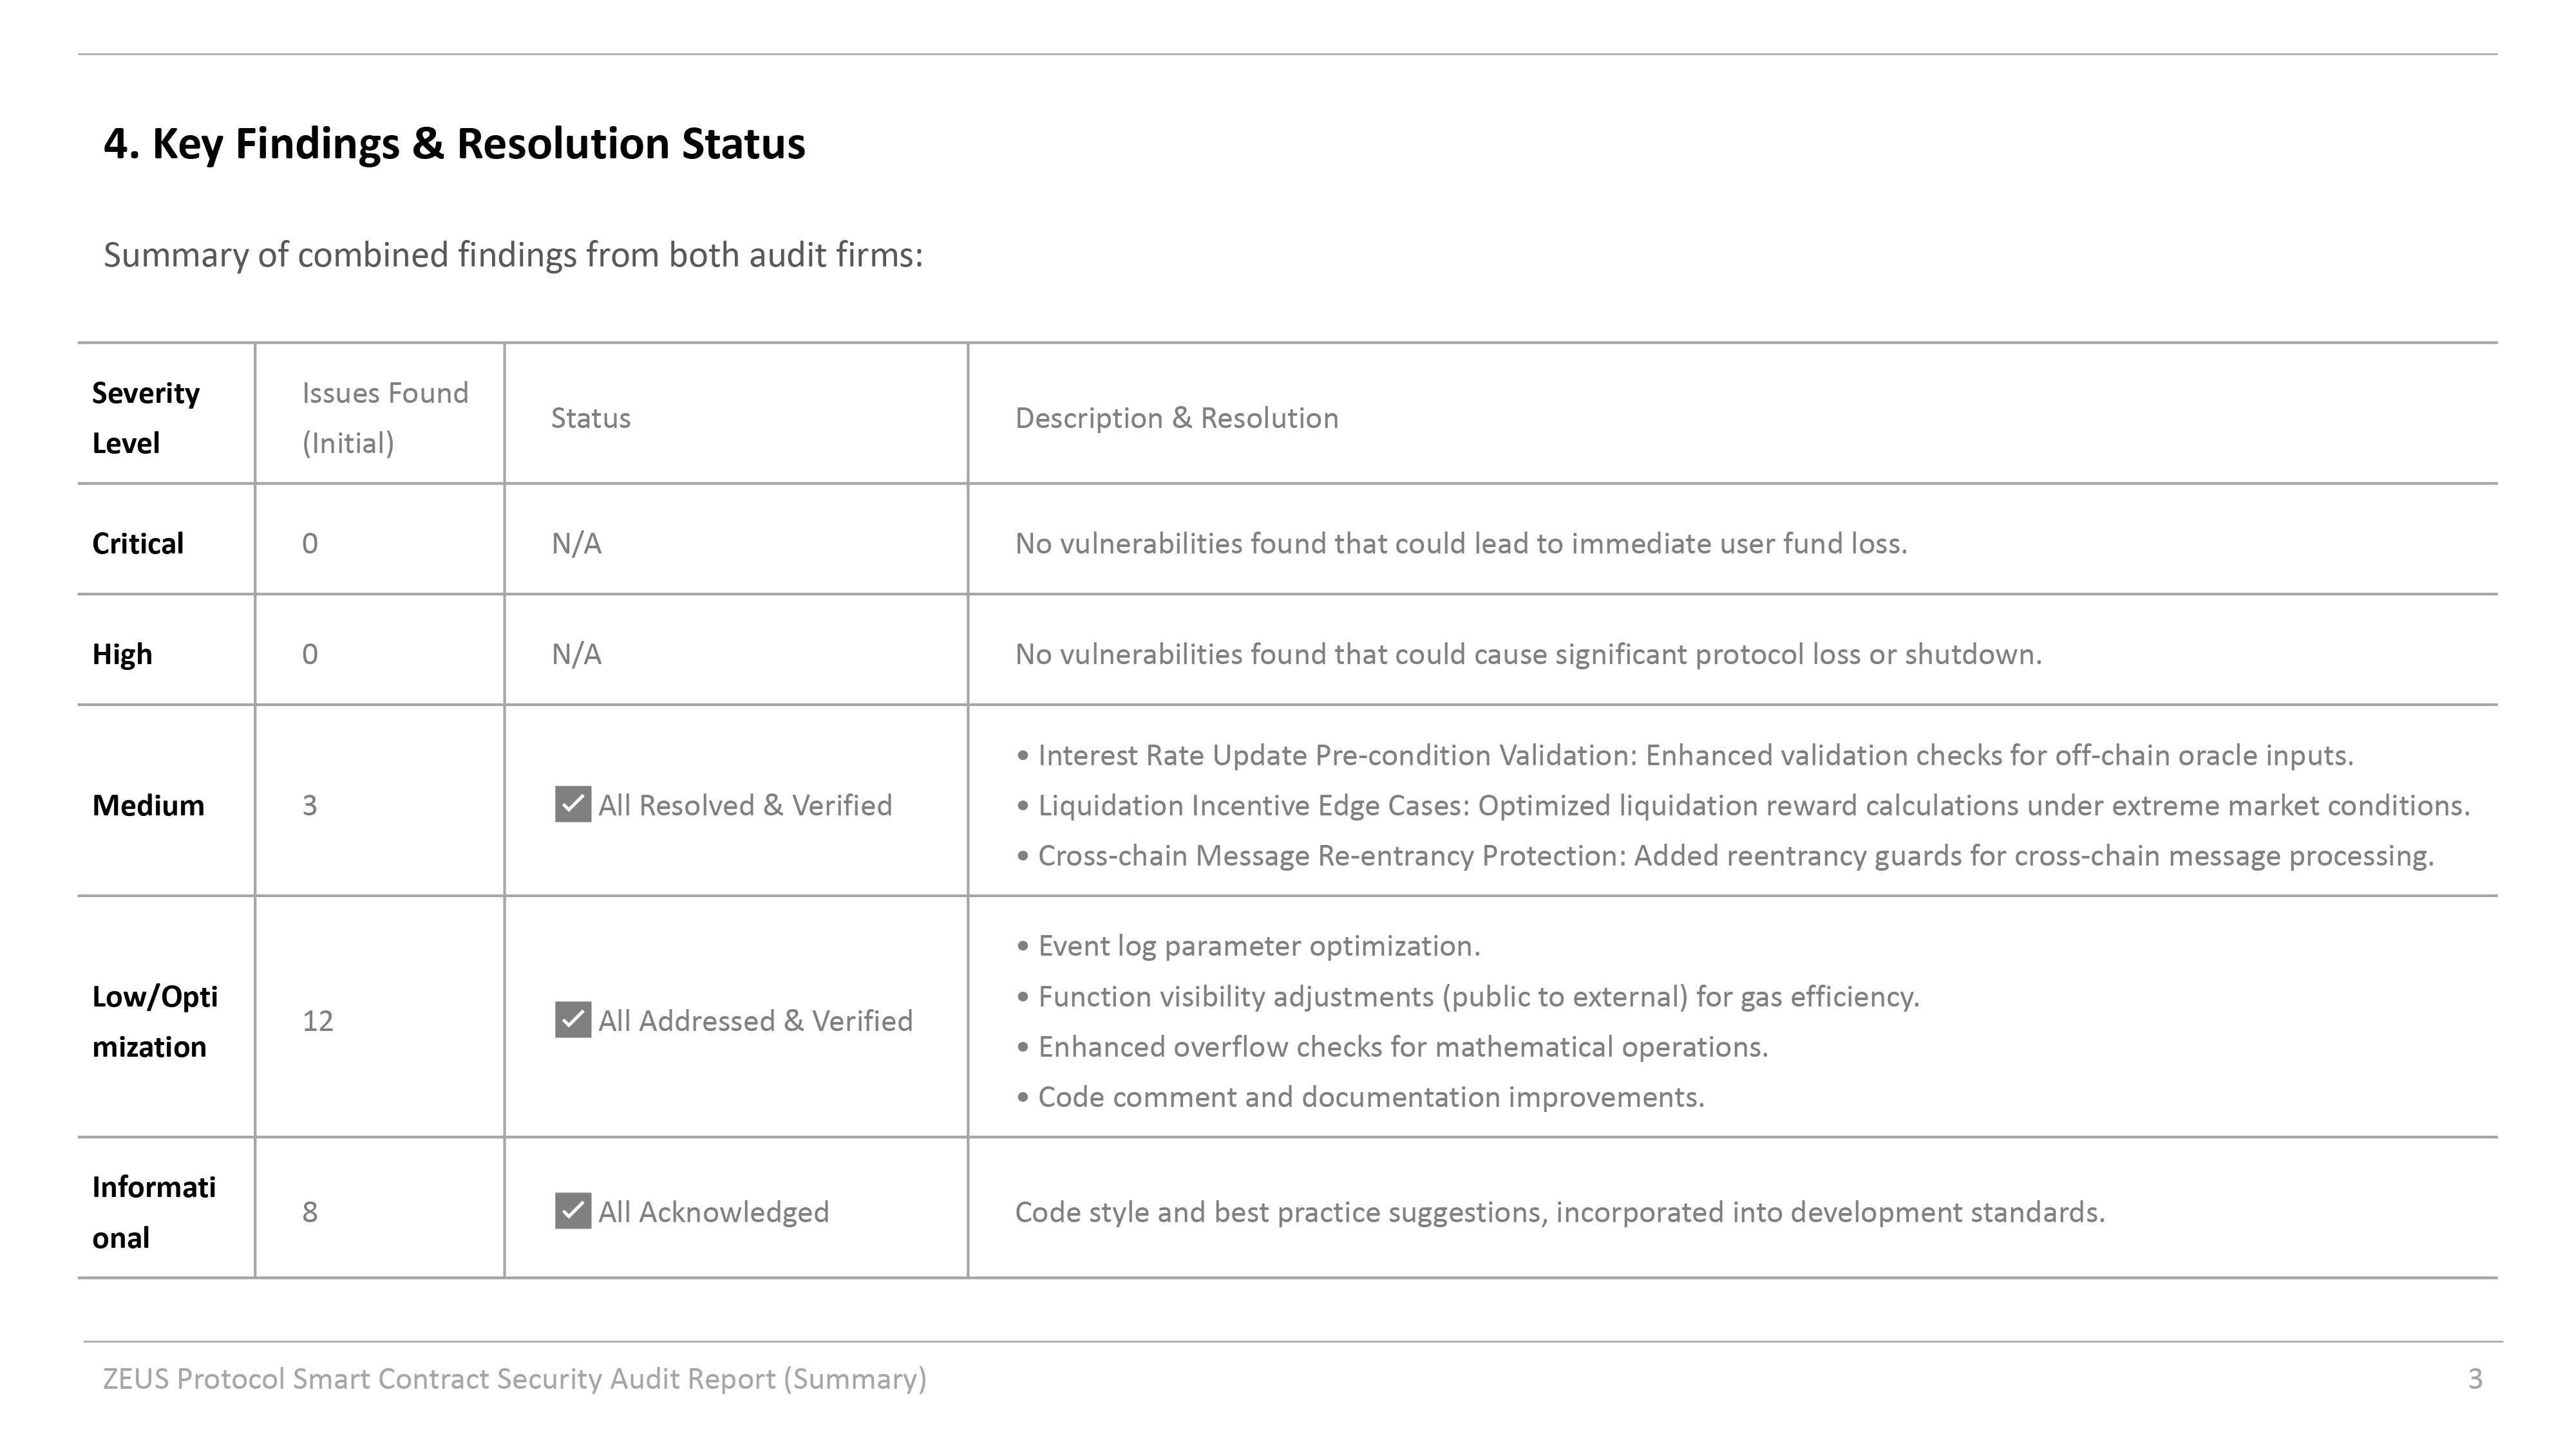2576x1448 pixels.
Task: Select the Critical severity row label
Action: [138, 544]
